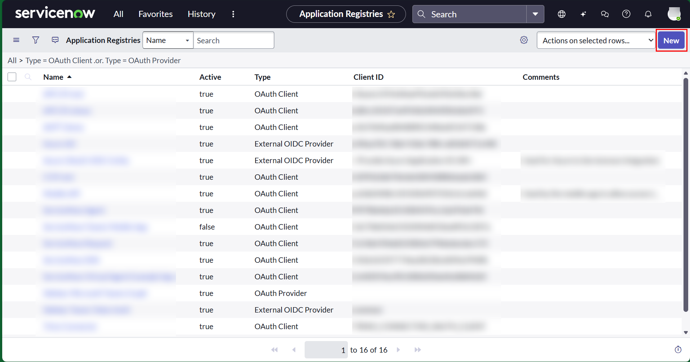Expand the Name search field dropdown
690x362 pixels.
coord(168,40)
